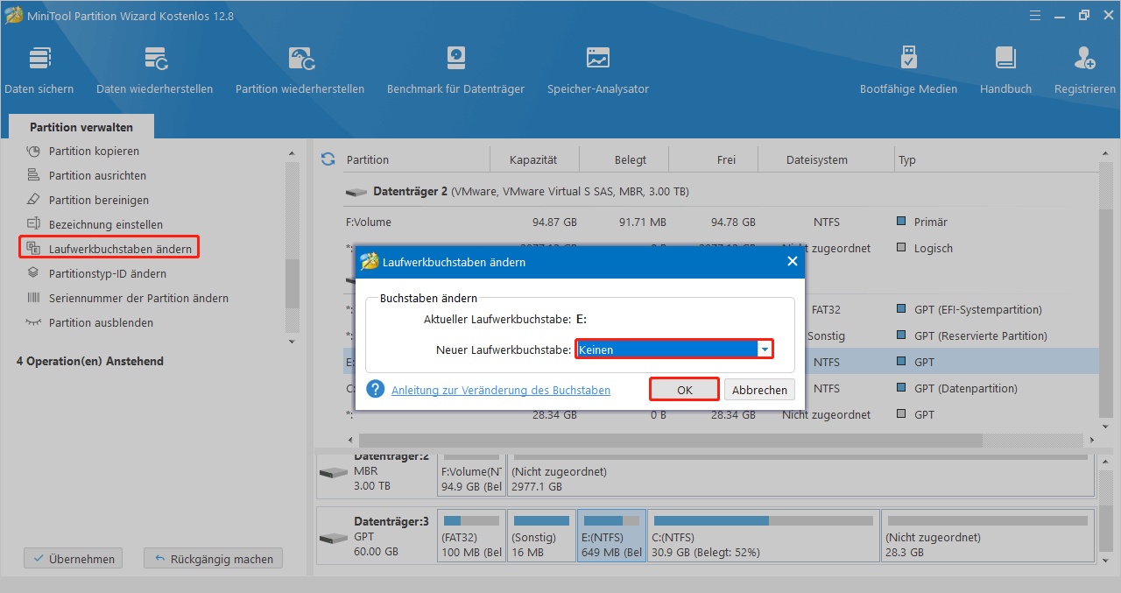This screenshot has width=1121, height=593.
Task: Confirm with OK button
Action: click(x=685, y=390)
